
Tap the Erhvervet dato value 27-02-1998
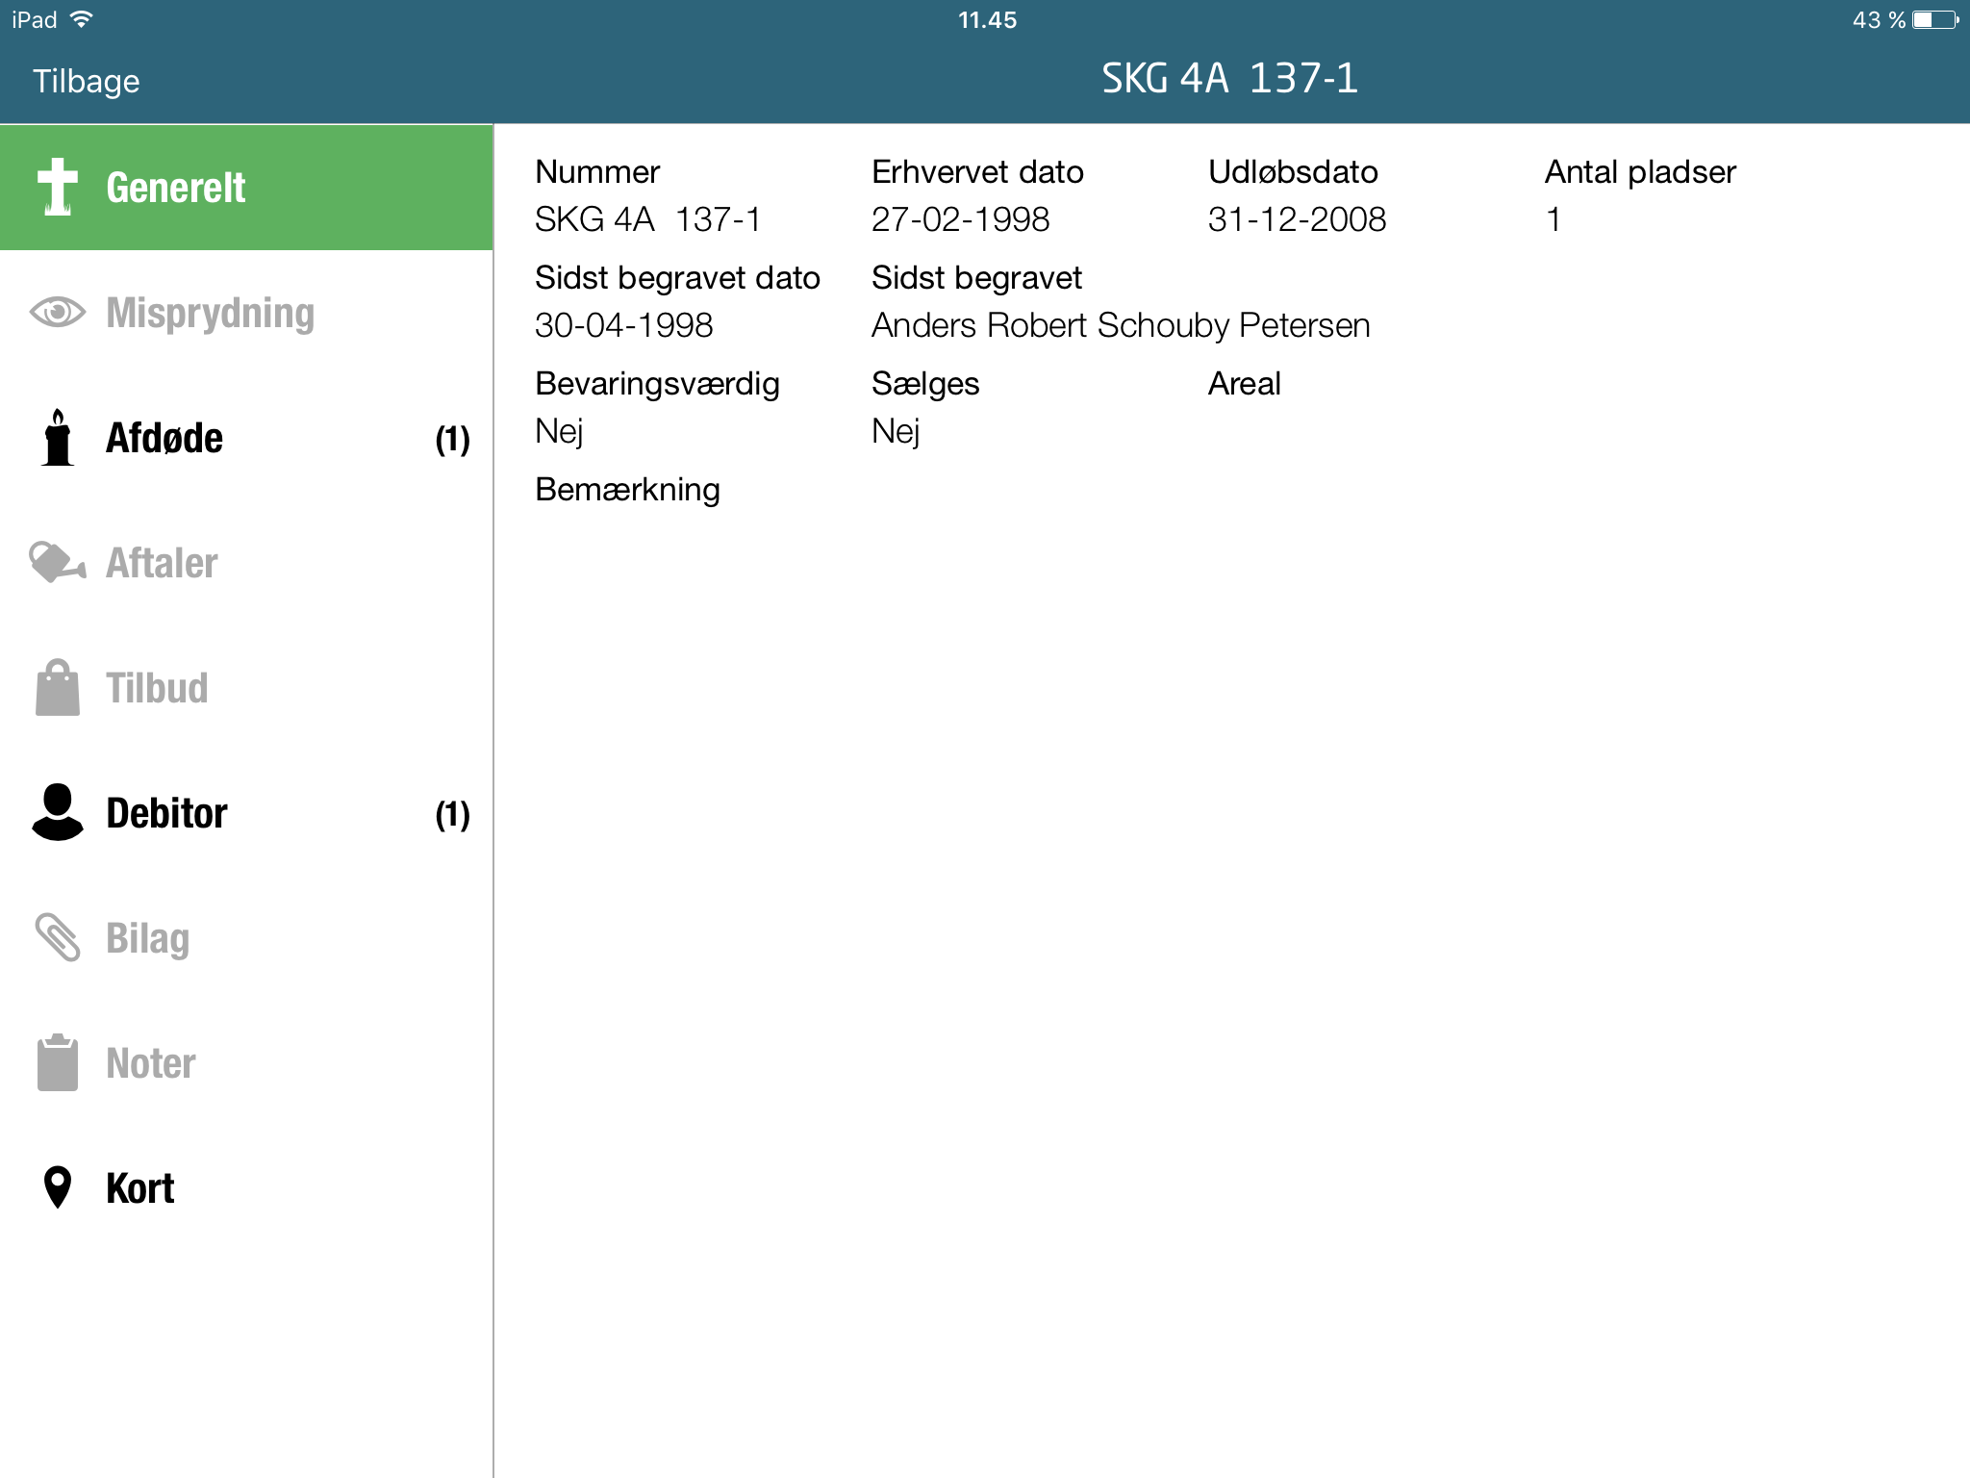click(x=960, y=219)
